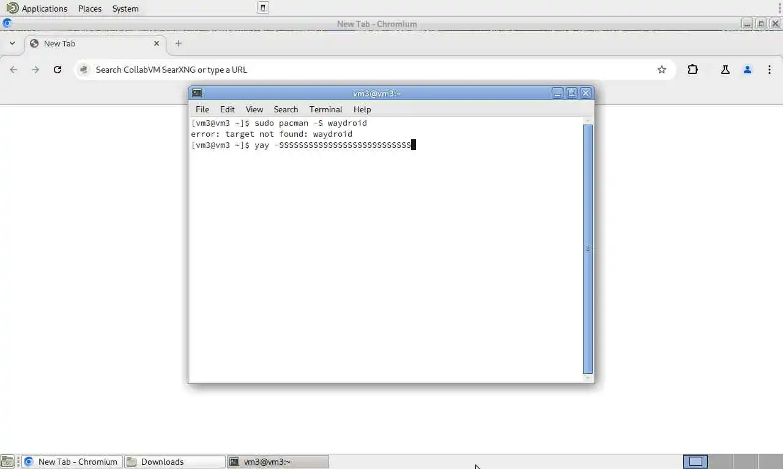Open the terminal Search menu

[x=286, y=109]
